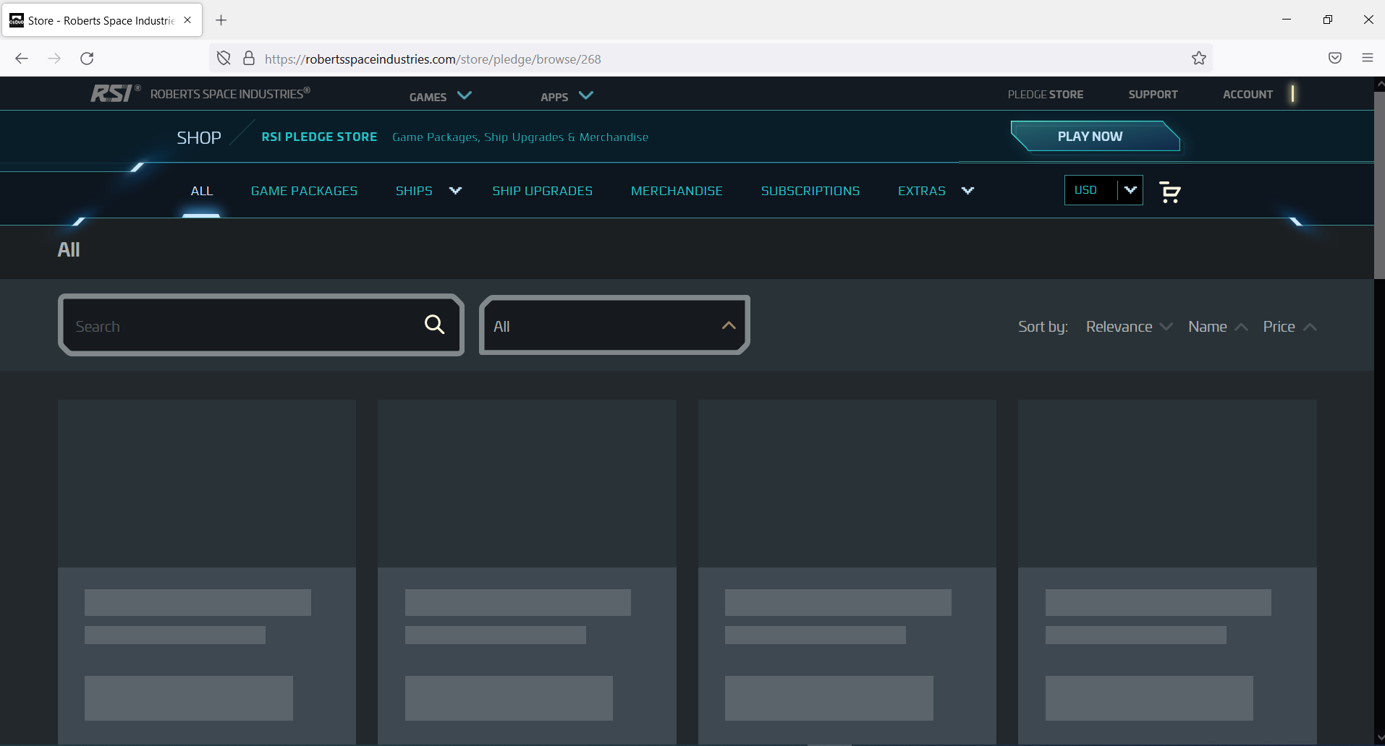Click the PLAY NOW button
This screenshot has width=1385, height=746.
(1090, 136)
